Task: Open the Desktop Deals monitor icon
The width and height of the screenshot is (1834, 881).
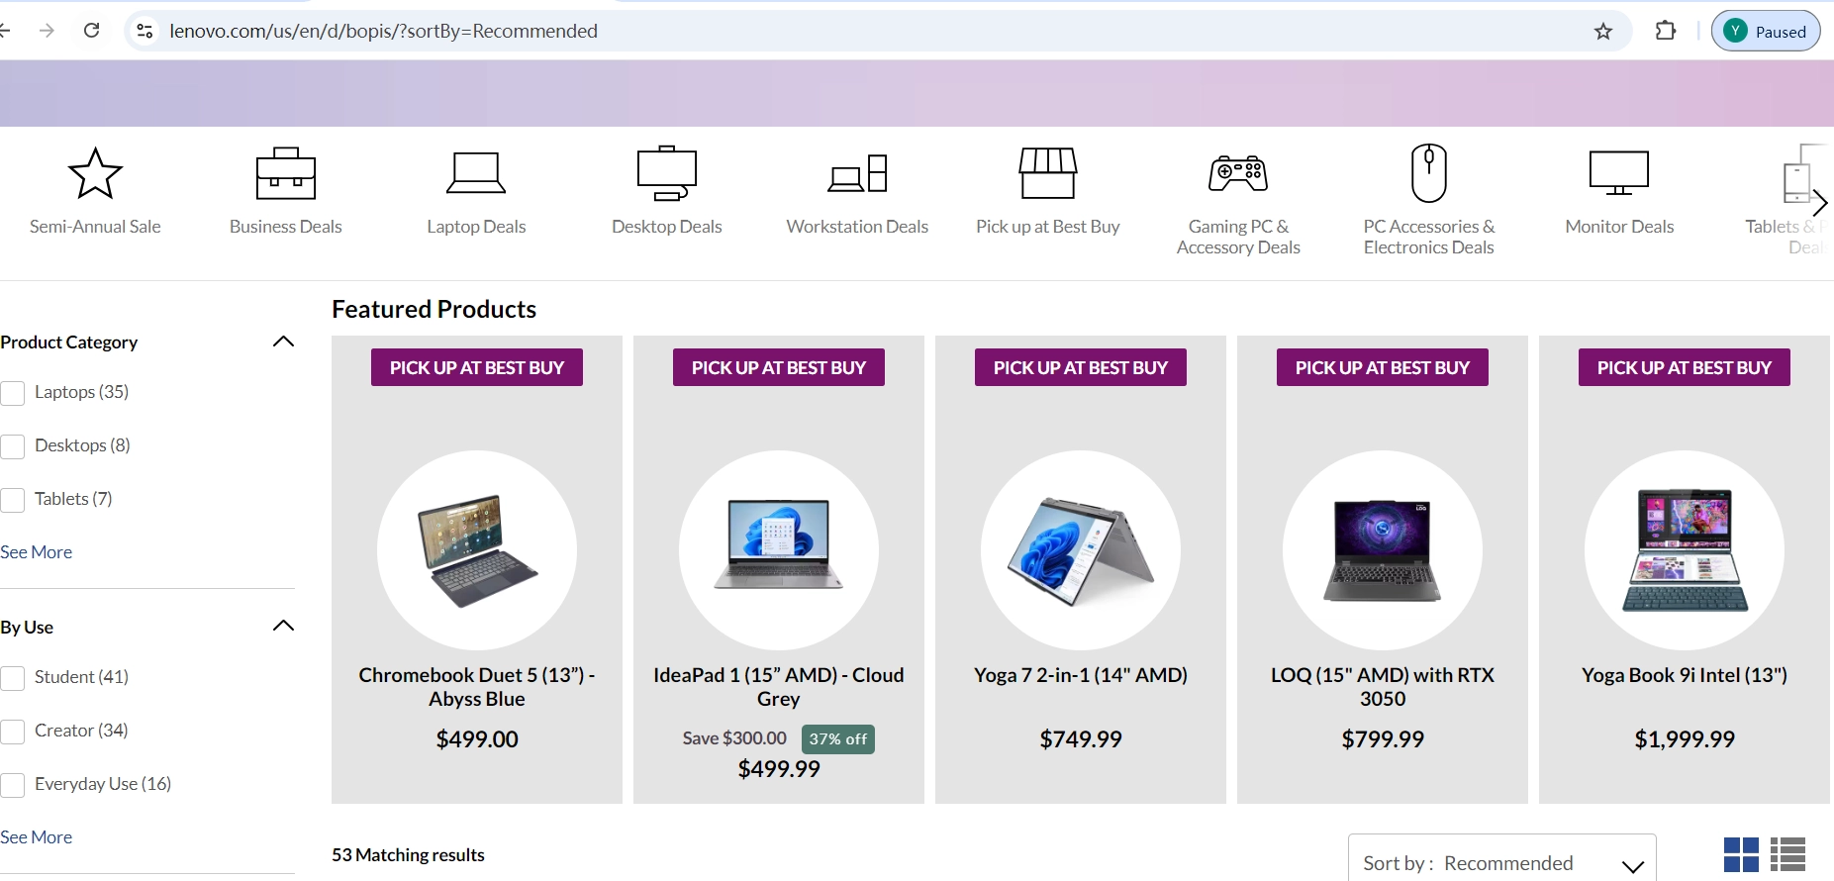Action: click(x=667, y=173)
